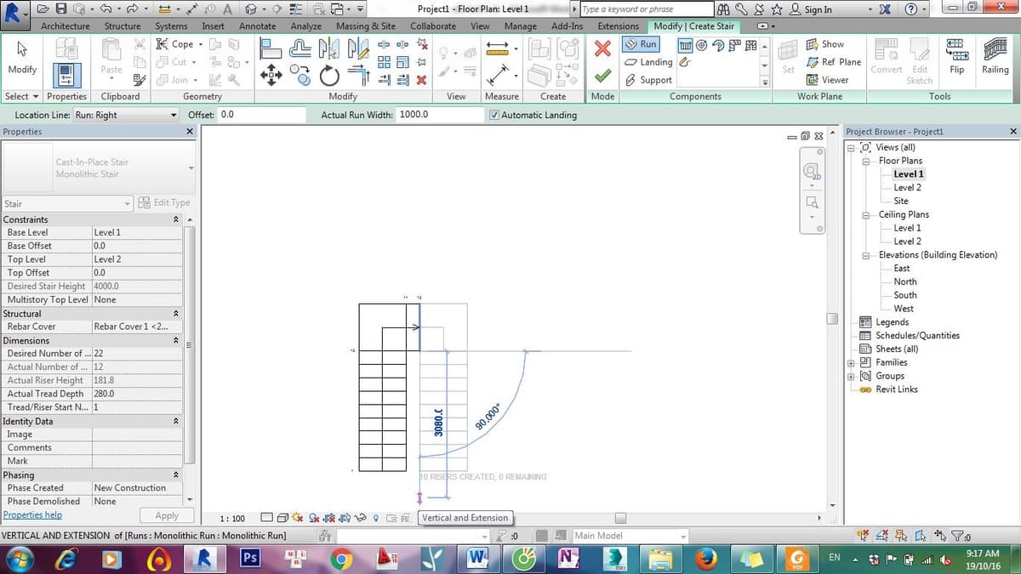Click Edit Type button
Image resolution: width=1021 pixels, height=574 pixels.
164,203
